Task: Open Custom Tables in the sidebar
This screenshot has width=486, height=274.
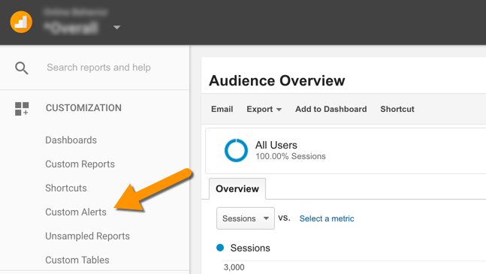Action: 77,260
